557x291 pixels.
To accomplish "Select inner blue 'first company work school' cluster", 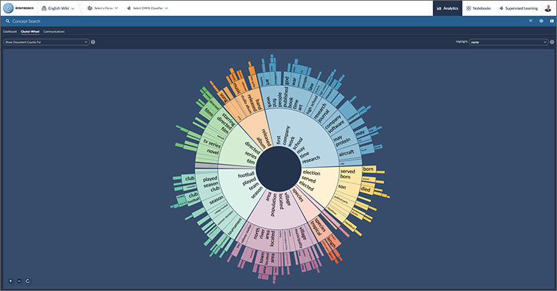I will (x=305, y=138).
